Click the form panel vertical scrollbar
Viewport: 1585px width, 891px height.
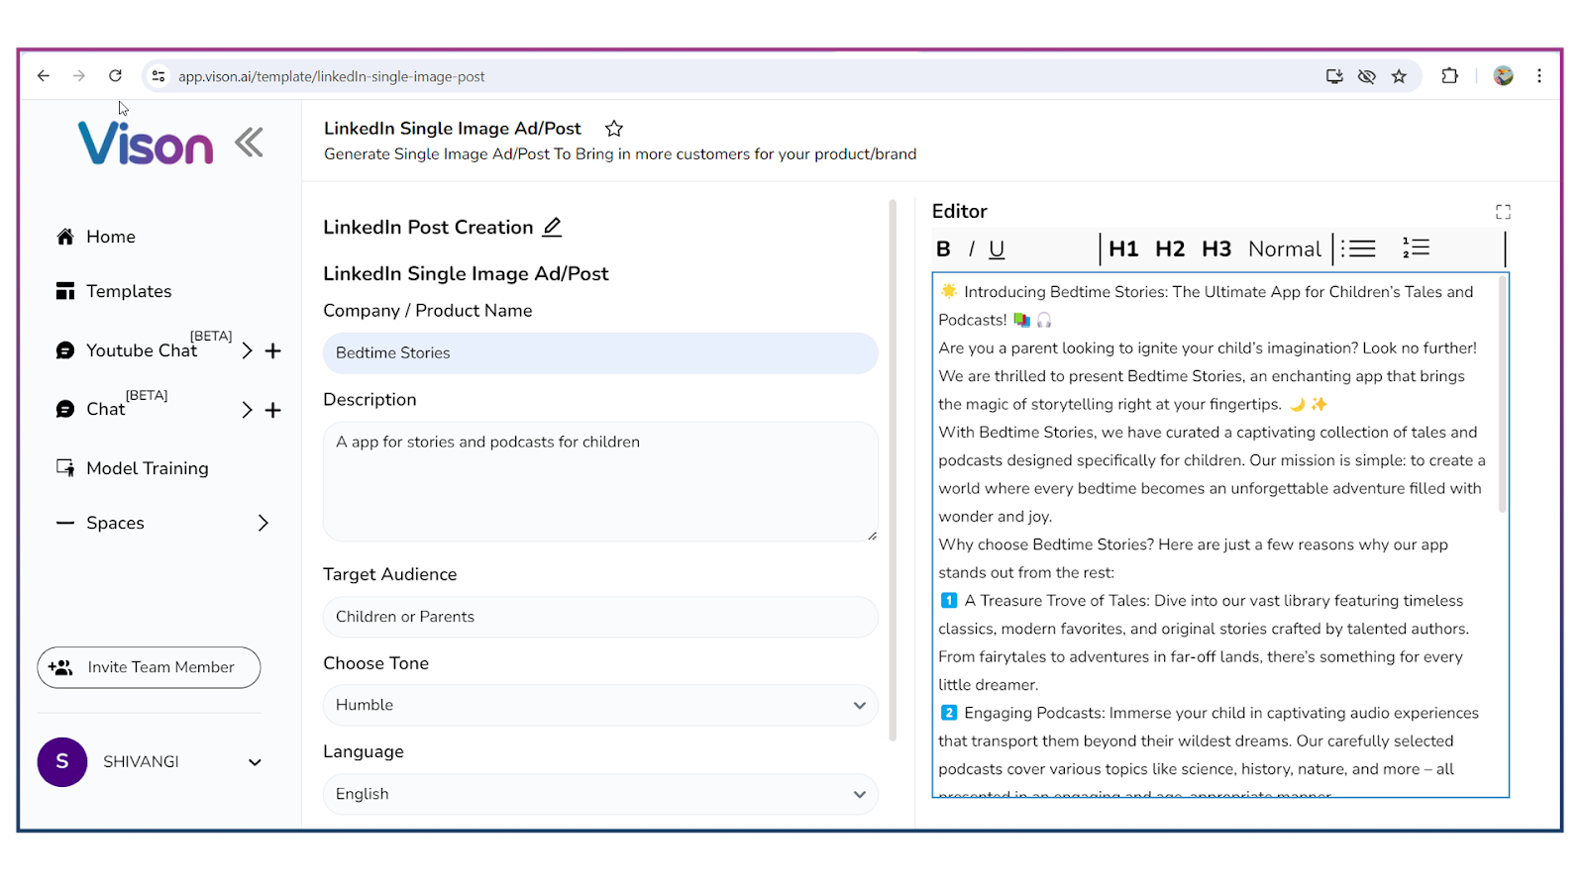(893, 470)
